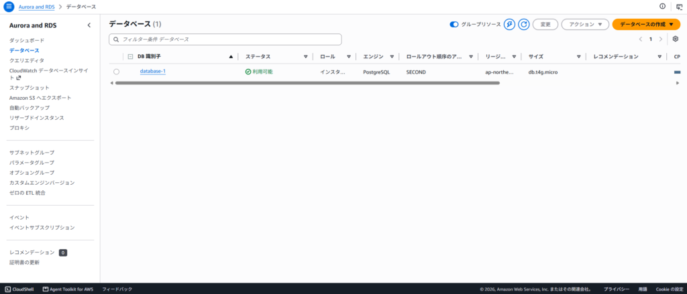Collapse the DB 識別子 group checkbox

130,56
